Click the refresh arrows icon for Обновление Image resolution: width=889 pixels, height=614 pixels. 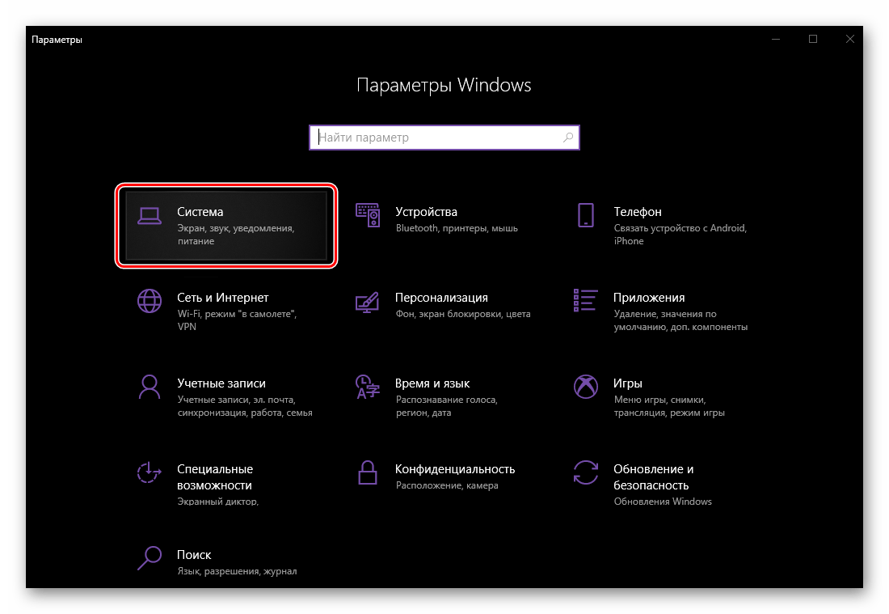(586, 472)
